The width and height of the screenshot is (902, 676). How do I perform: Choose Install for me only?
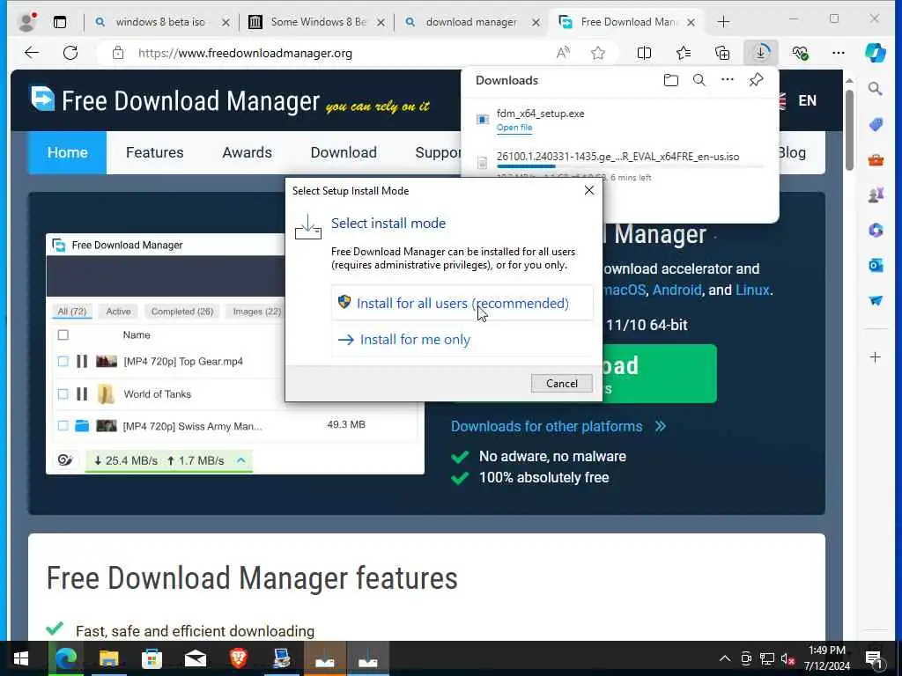point(462,339)
